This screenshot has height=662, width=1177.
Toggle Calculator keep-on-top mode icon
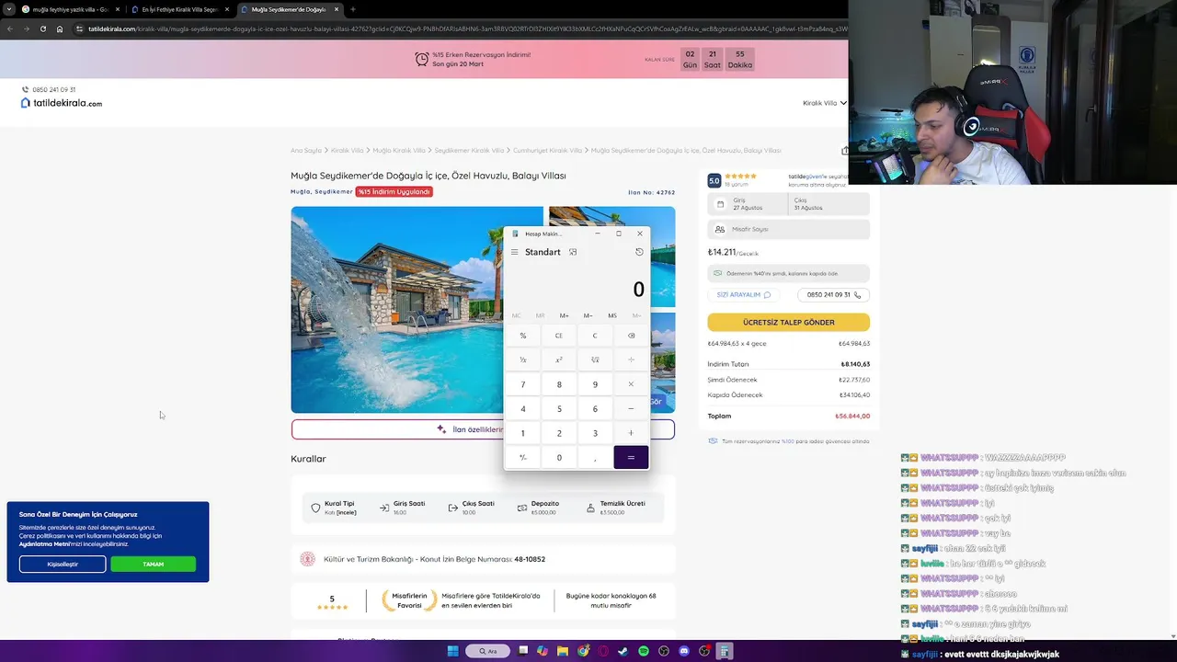573,252
